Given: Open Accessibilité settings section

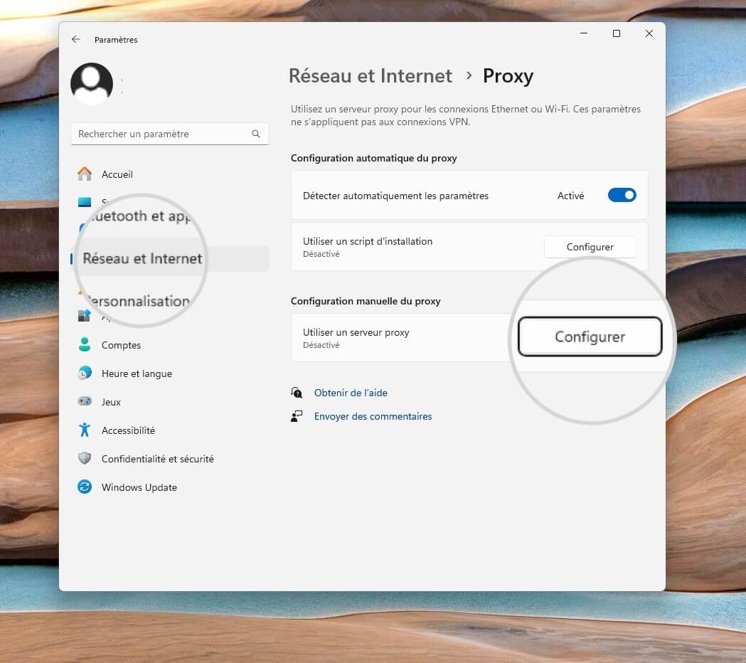Looking at the screenshot, I should 170,430.
